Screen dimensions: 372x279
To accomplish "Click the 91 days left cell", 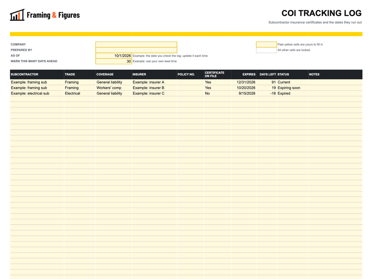I will 266,82.
